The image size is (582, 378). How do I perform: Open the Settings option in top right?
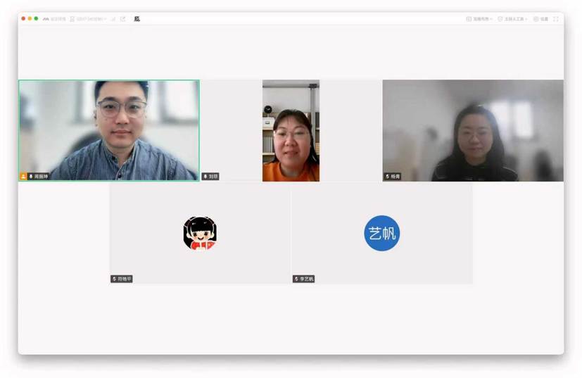(540, 19)
